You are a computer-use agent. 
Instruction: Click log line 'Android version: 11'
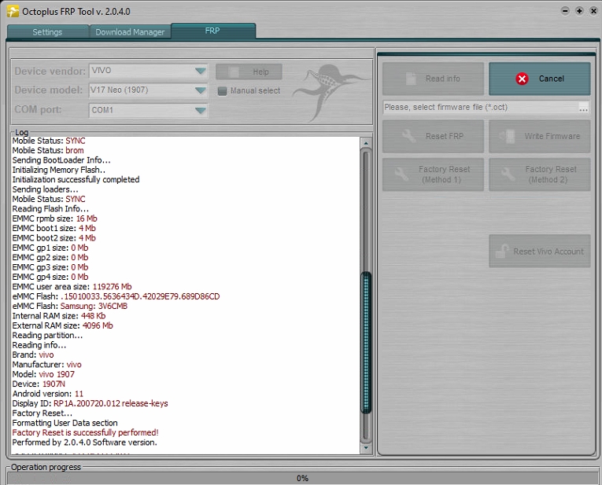click(47, 394)
